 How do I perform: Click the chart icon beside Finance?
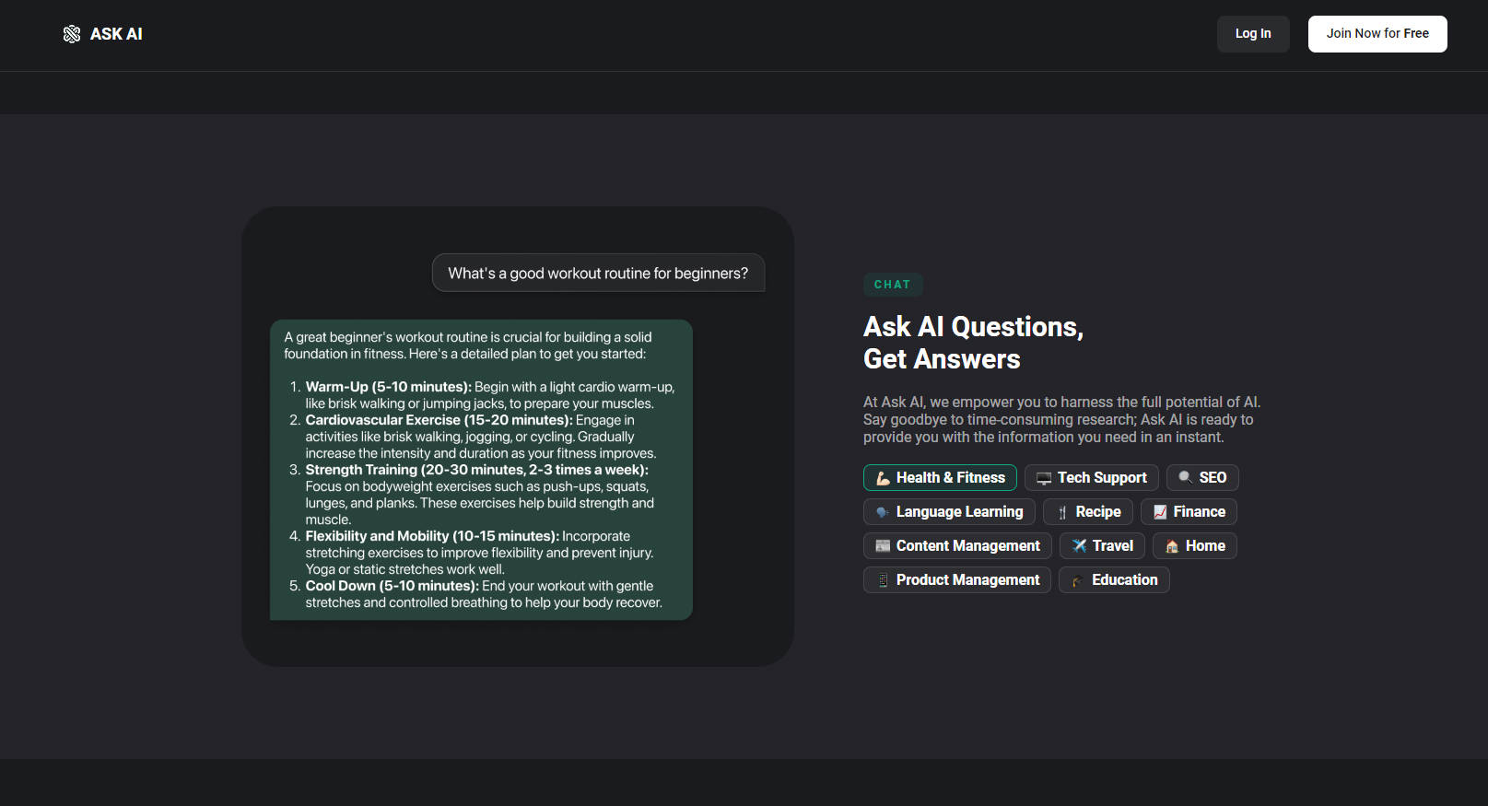click(x=1160, y=512)
